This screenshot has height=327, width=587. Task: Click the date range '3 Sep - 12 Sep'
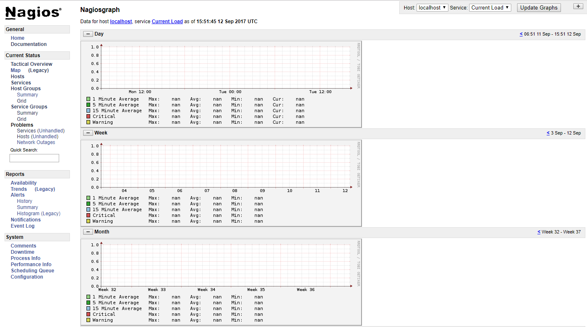566,133
